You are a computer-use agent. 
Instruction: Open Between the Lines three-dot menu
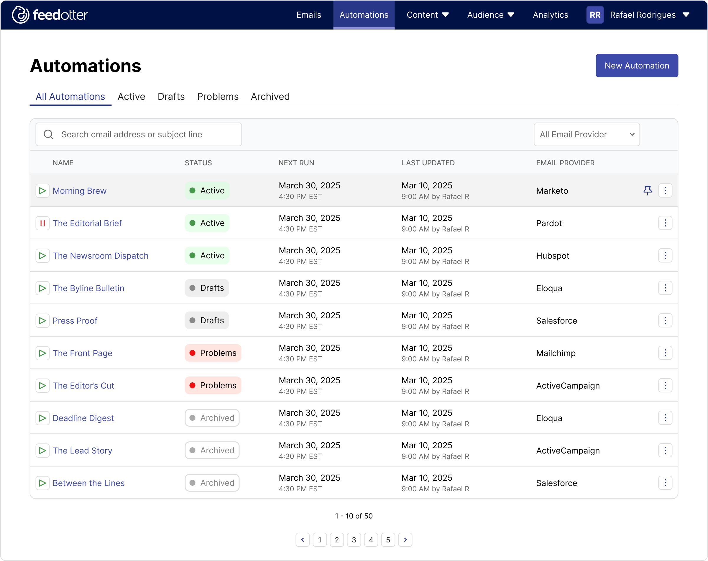click(665, 483)
